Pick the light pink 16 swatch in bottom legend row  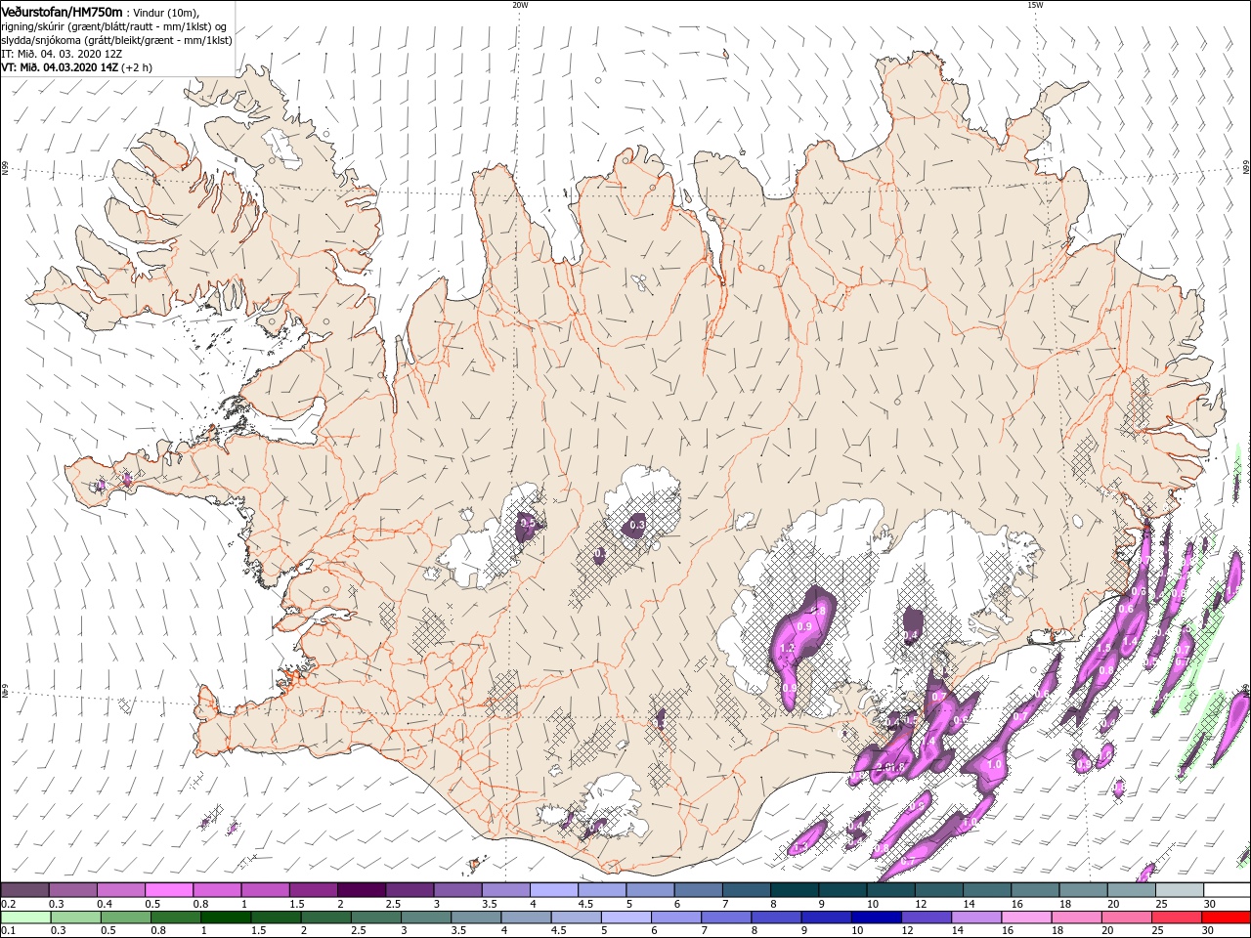pos(1026,917)
